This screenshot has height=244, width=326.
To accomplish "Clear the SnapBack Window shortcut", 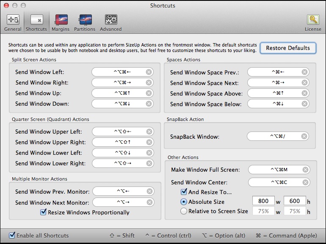I will [304, 136].
